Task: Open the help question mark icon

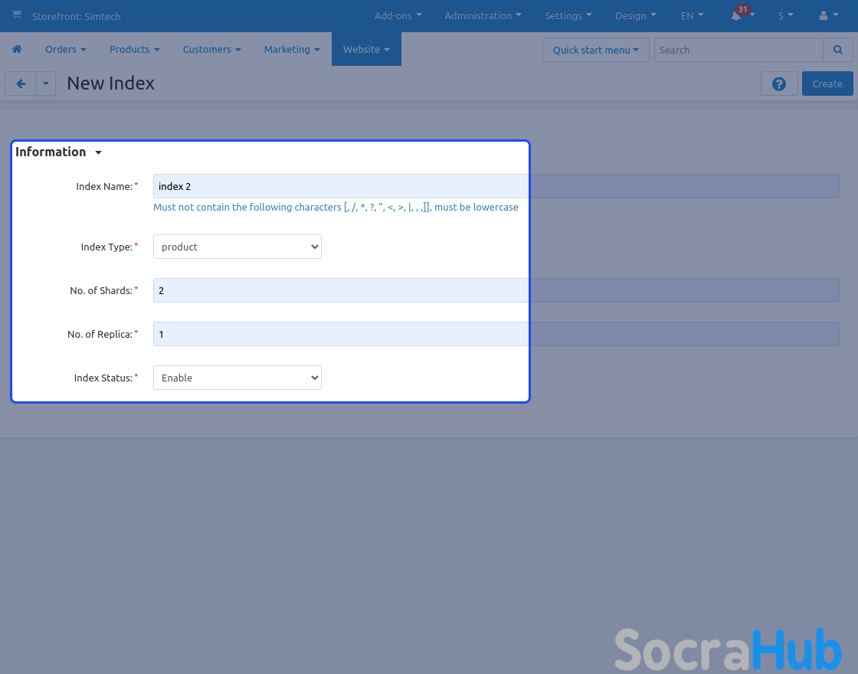Action: (x=779, y=83)
